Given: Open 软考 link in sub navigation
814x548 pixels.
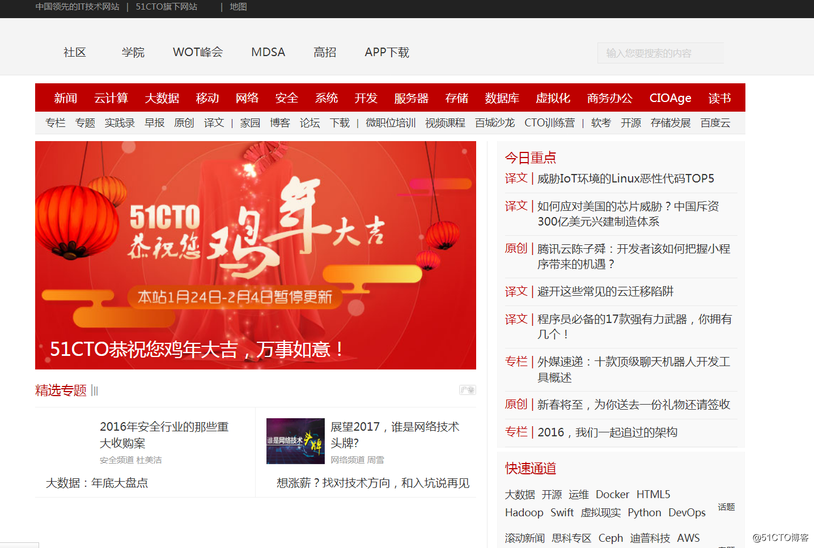Looking at the screenshot, I should pos(601,123).
